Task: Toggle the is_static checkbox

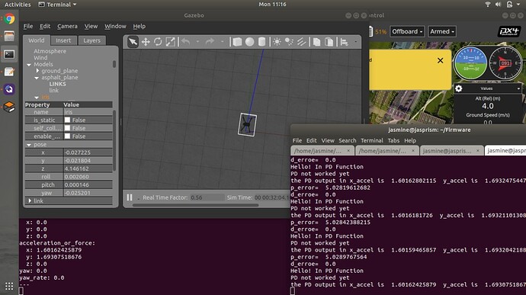Action: click(x=67, y=120)
